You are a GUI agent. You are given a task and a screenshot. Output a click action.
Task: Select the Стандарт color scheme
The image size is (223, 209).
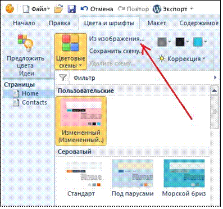81,178
